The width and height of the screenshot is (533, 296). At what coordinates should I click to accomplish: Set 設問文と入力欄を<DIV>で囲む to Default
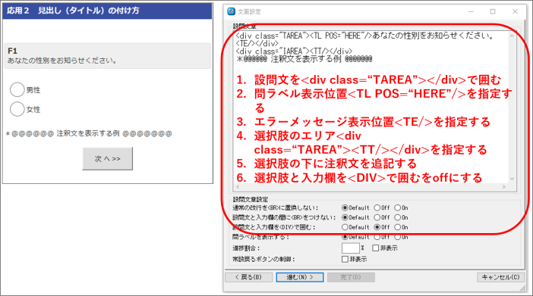click(345, 227)
